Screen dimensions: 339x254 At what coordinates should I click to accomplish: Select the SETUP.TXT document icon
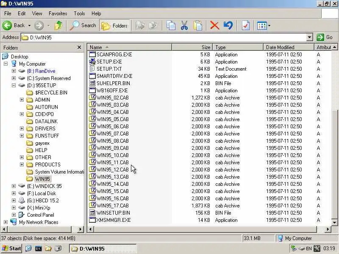tap(92, 69)
